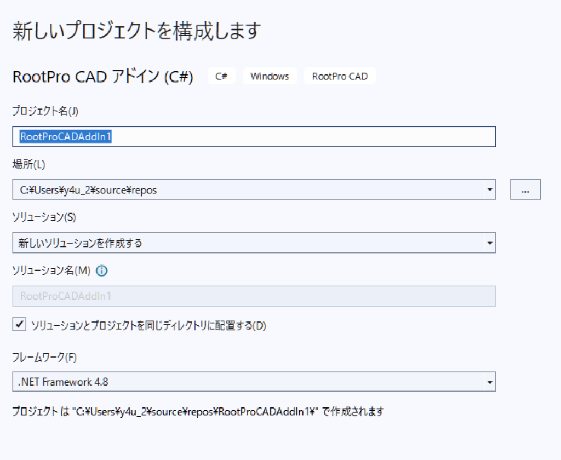Click the project creation path message
This screenshot has width=561, height=460.
(x=198, y=412)
